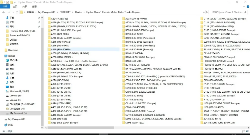Screen dimensions: 250x135
Task: Click the quick access properties checkmark icon
Action: (7, 2)
